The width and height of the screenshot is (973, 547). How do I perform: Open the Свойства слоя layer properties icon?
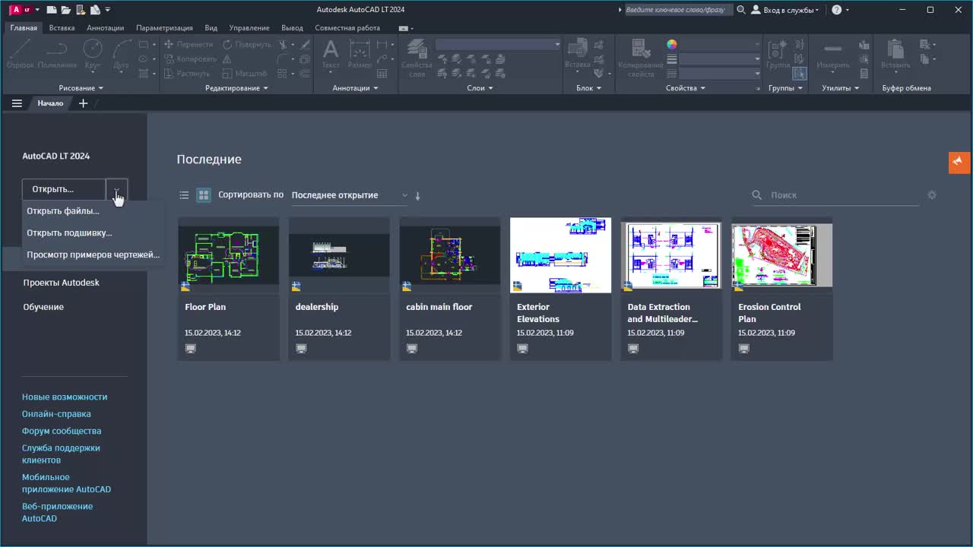point(417,58)
